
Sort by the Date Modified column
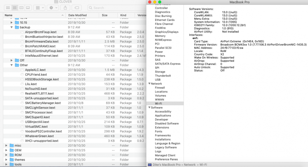83,15
